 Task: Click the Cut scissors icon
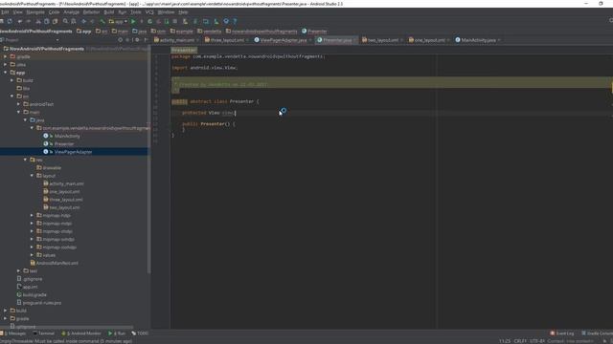coord(38,21)
